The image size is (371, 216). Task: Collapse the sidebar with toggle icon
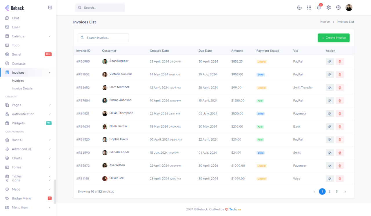click(50, 8)
